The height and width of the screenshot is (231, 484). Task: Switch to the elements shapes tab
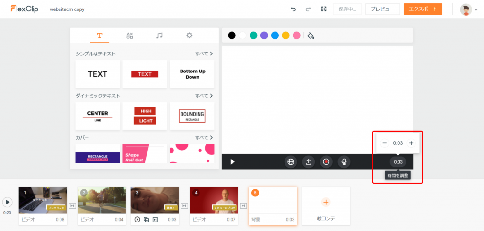130,36
